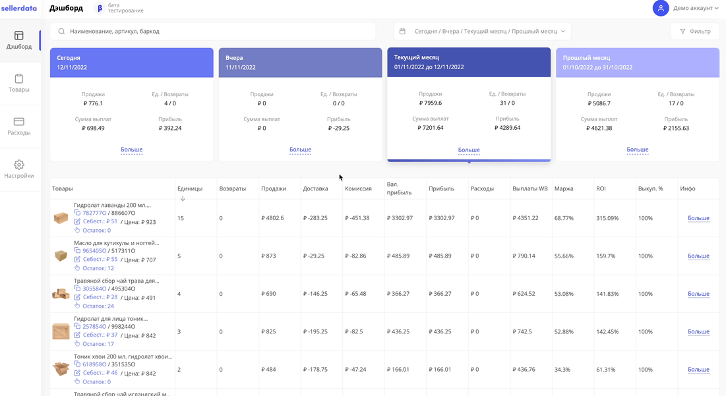Click Больше link for Травяной сбор чай row
This screenshot has width=726, height=396.
699,294
